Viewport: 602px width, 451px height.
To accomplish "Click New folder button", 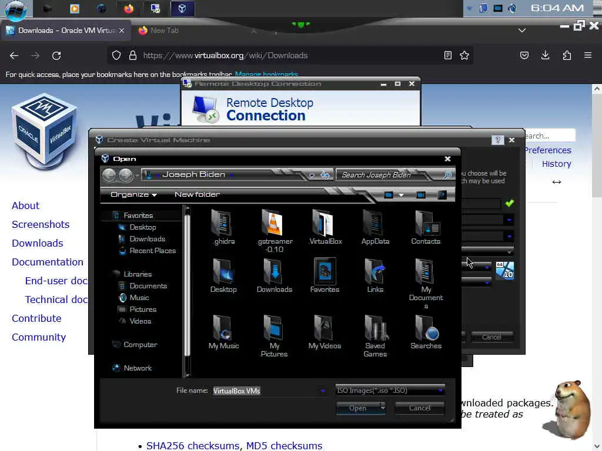I will tap(198, 194).
